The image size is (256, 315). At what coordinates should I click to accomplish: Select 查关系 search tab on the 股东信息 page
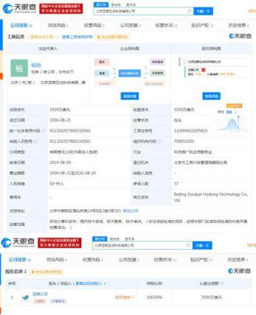click(129, 239)
